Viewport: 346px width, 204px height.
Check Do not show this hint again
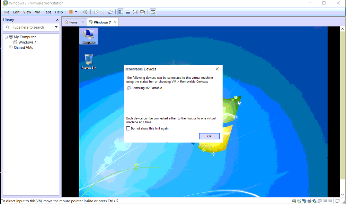(x=128, y=128)
